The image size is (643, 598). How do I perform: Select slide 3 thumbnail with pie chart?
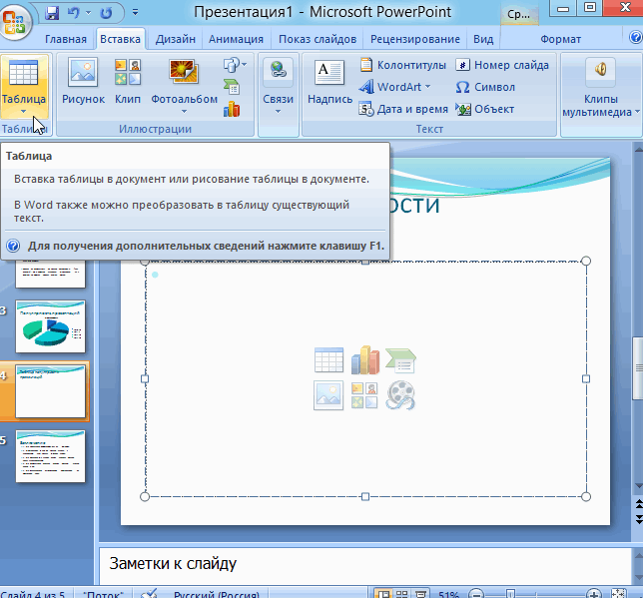coord(51,326)
